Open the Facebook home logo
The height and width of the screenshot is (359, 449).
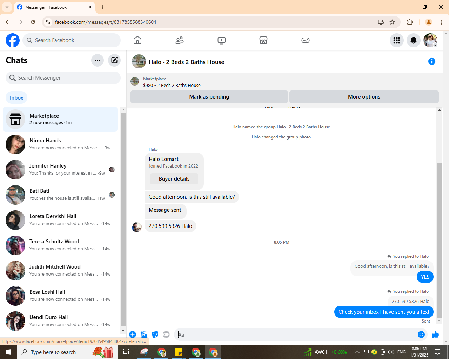point(13,40)
